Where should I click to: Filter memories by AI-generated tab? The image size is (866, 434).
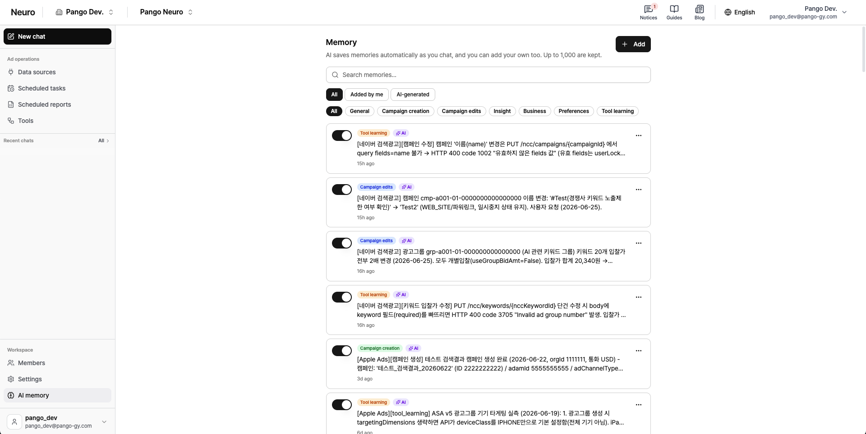point(413,95)
